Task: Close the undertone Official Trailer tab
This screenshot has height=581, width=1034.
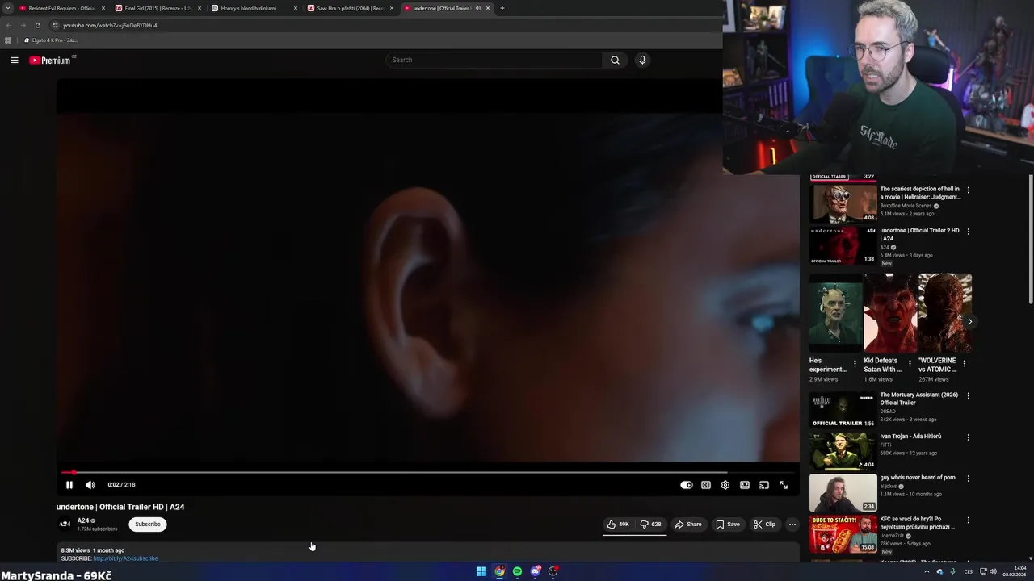Action: (x=488, y=8)
